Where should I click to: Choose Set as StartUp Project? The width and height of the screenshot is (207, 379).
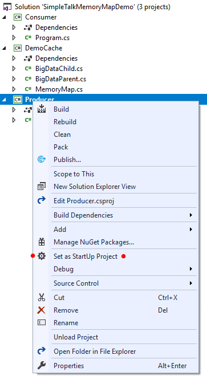pos(86,256)
